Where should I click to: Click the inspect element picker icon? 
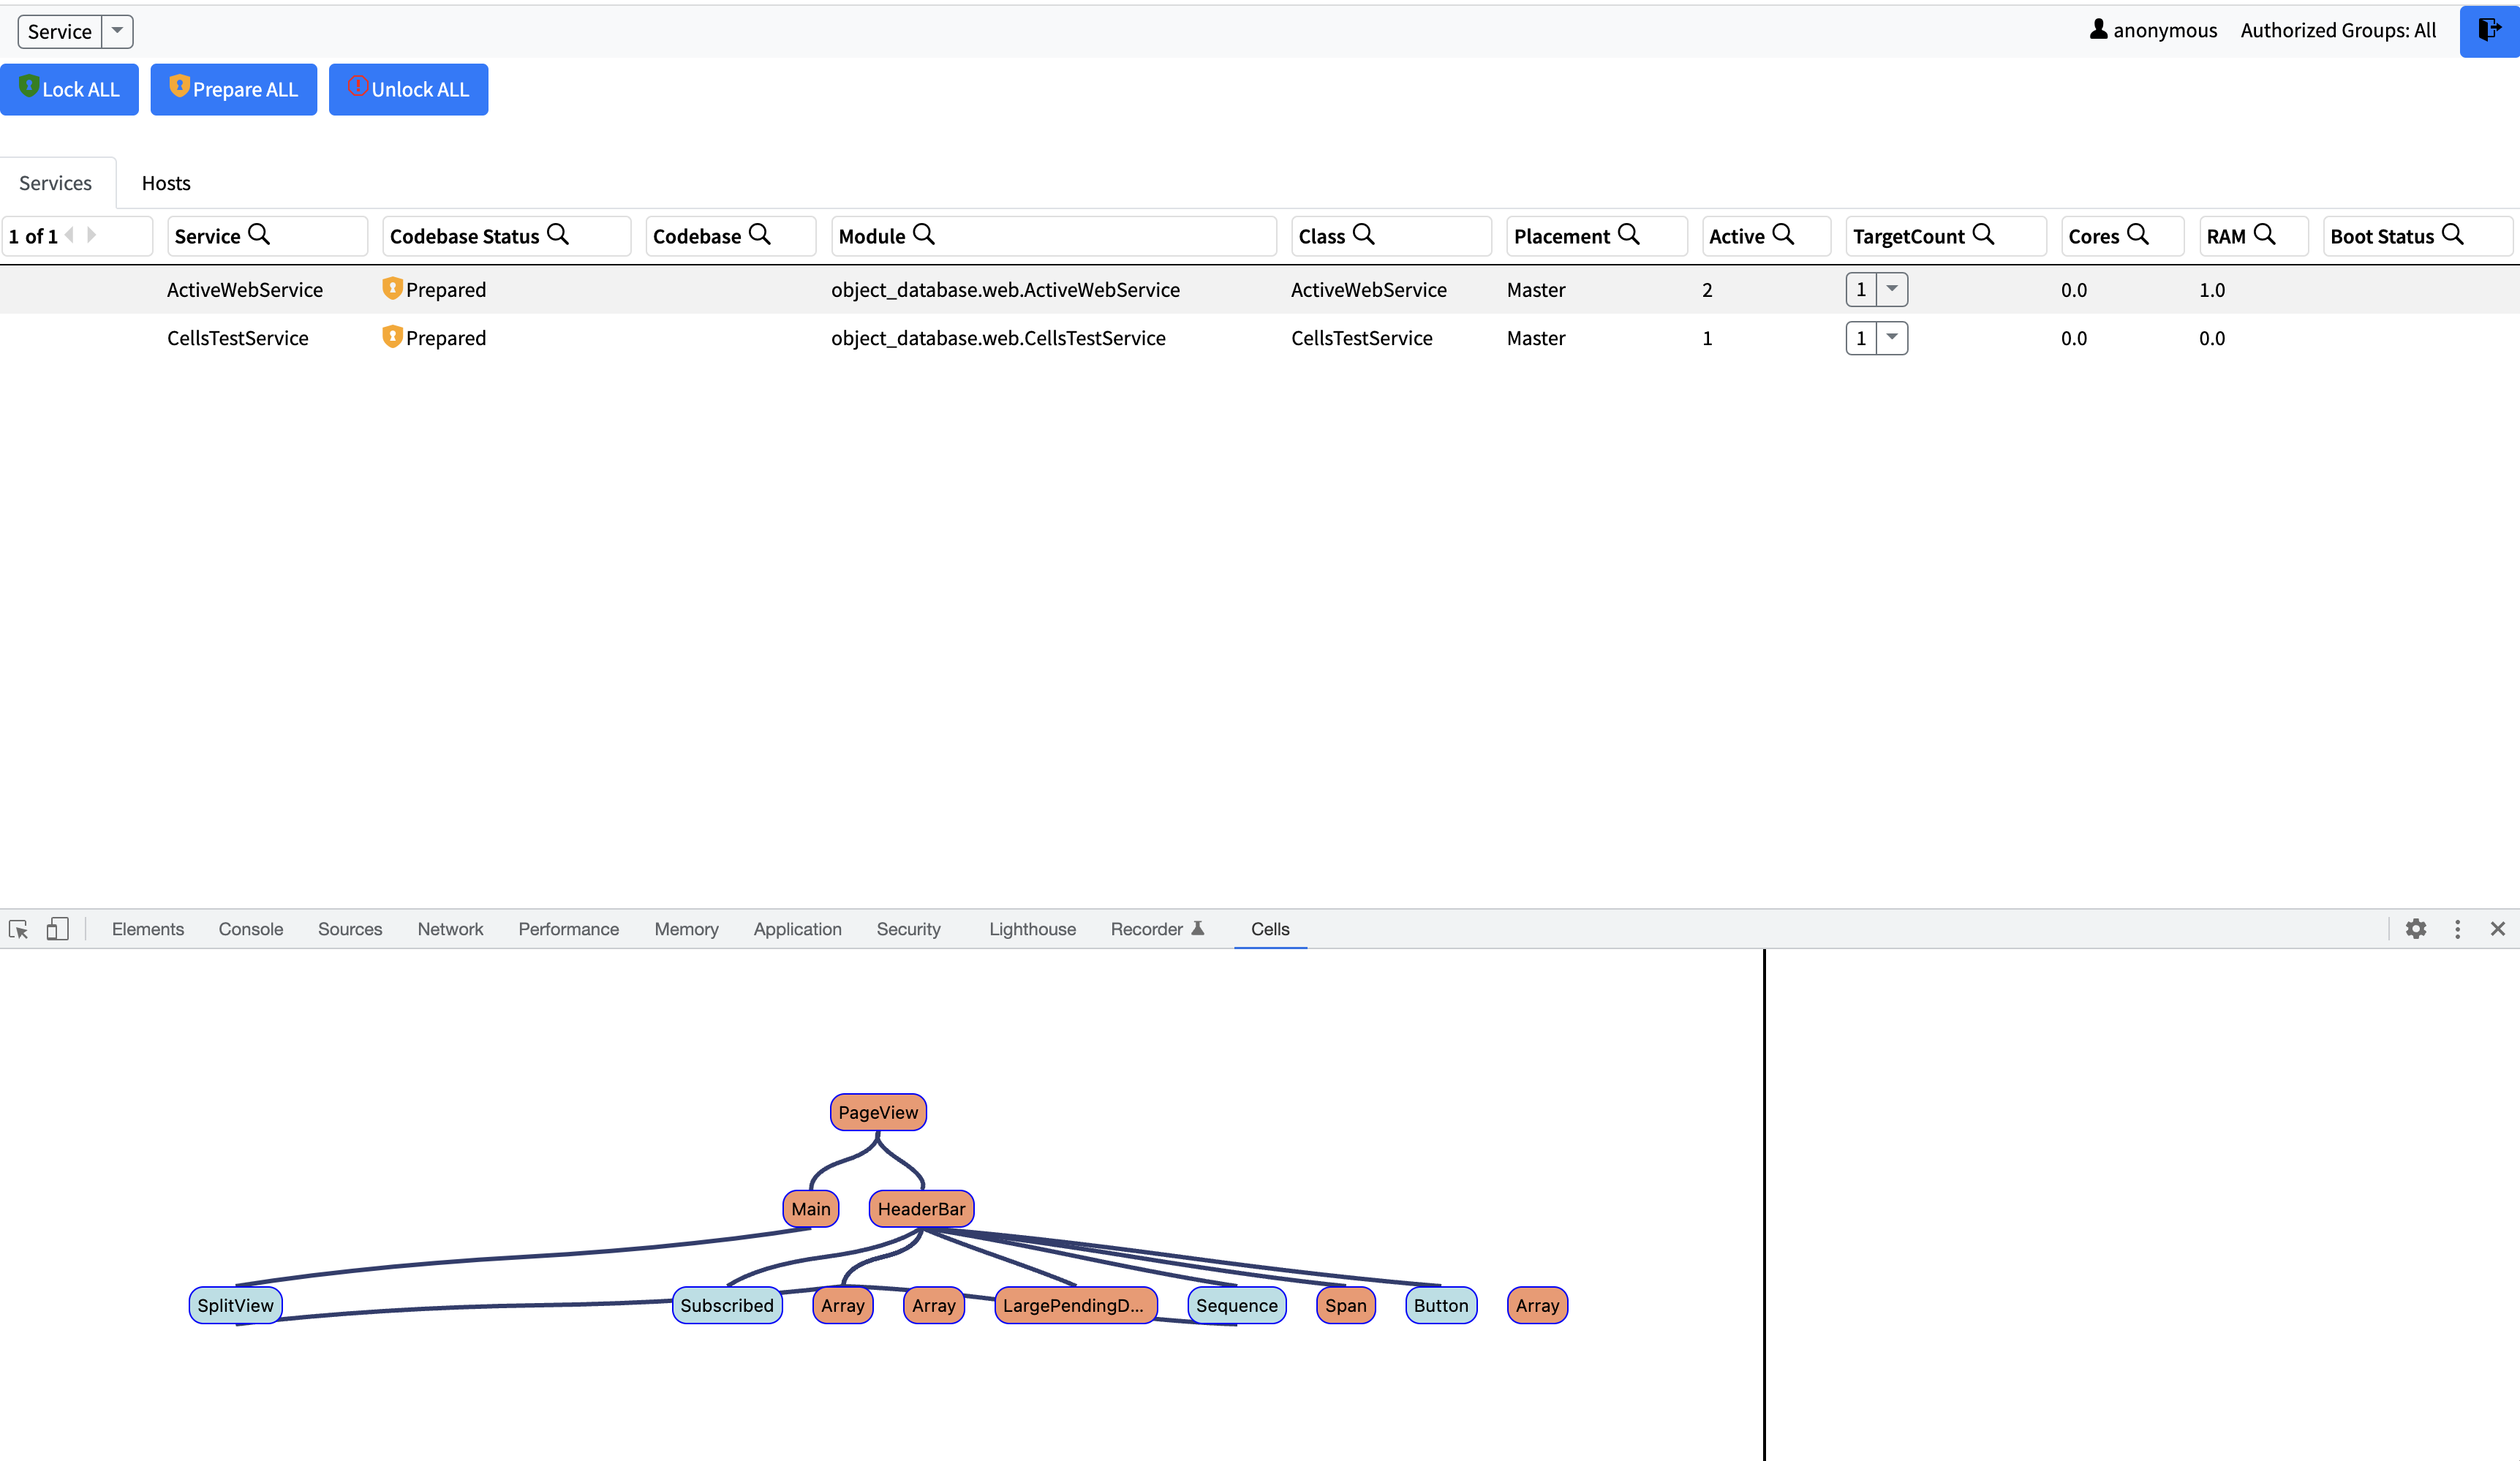[x=18, y=929]
